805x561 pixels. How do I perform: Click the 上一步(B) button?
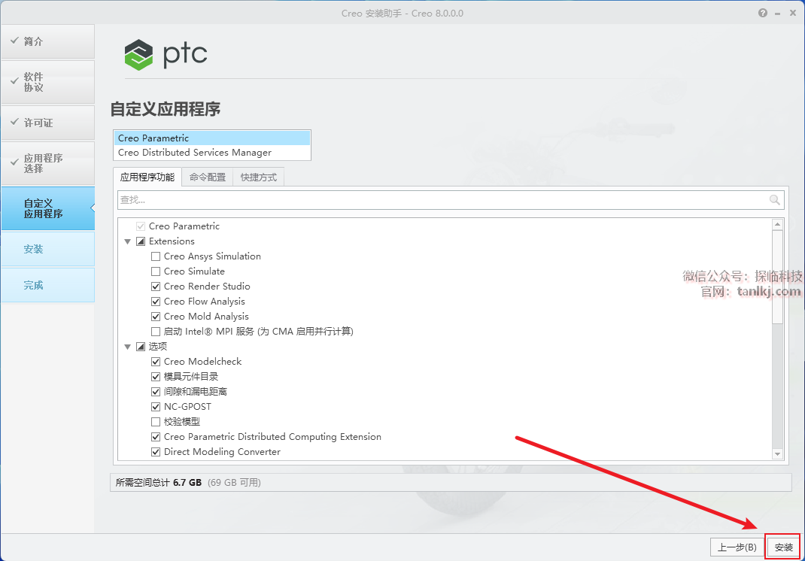click(x=737, y=547)
